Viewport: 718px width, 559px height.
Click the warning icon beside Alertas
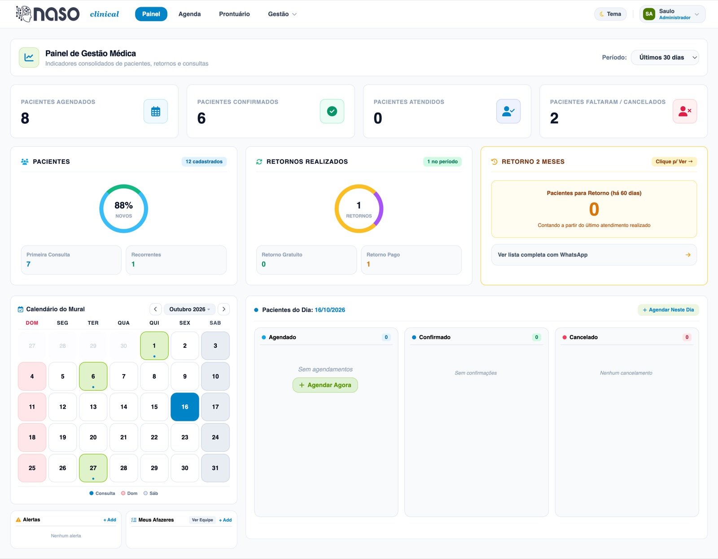18,520
